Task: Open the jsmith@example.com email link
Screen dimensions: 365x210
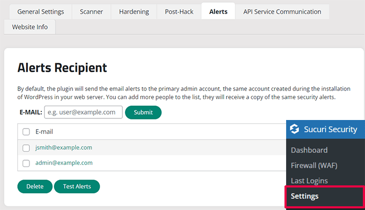Action: coord(64,147)
